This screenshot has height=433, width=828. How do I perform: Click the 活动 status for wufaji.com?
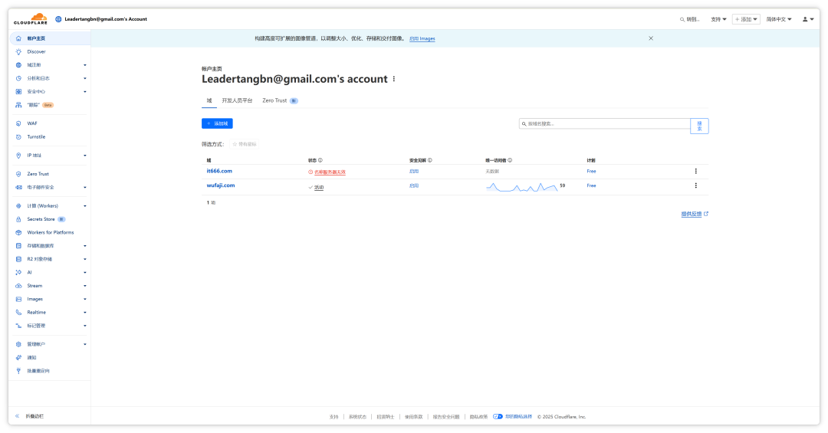point(319,188)
